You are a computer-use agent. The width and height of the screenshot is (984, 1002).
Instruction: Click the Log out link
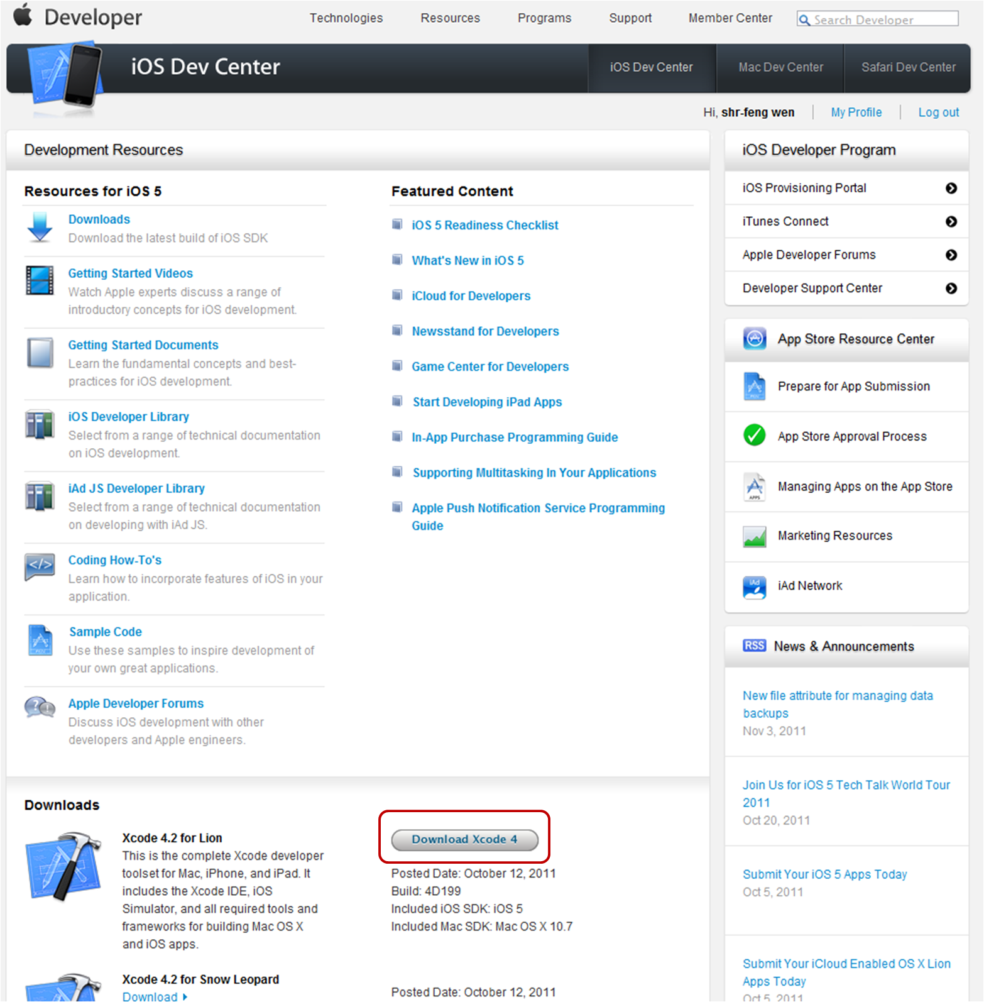(939, 113)
